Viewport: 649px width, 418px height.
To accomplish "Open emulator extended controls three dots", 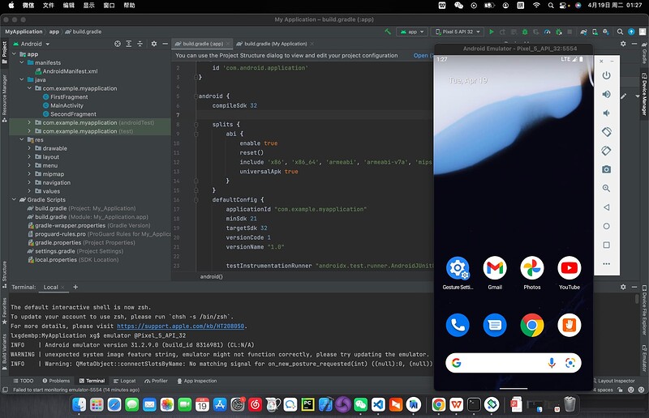I will (x=606, y=264).
